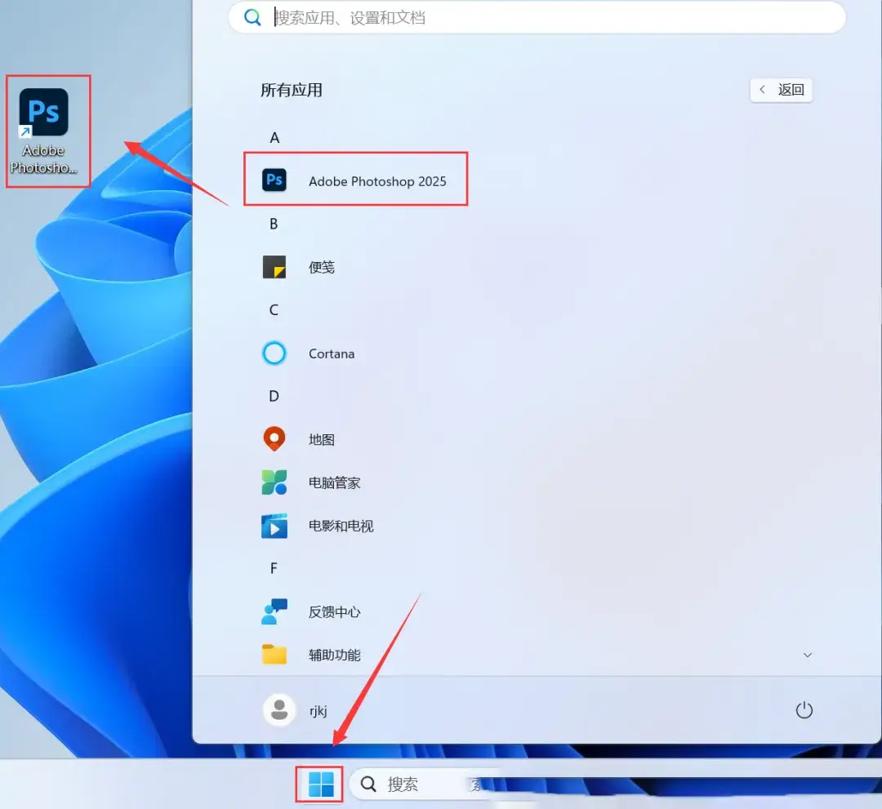Double-check the desktop Adobe Photoshop shortcut icon
882x809 pixels.
click(44, 114)
